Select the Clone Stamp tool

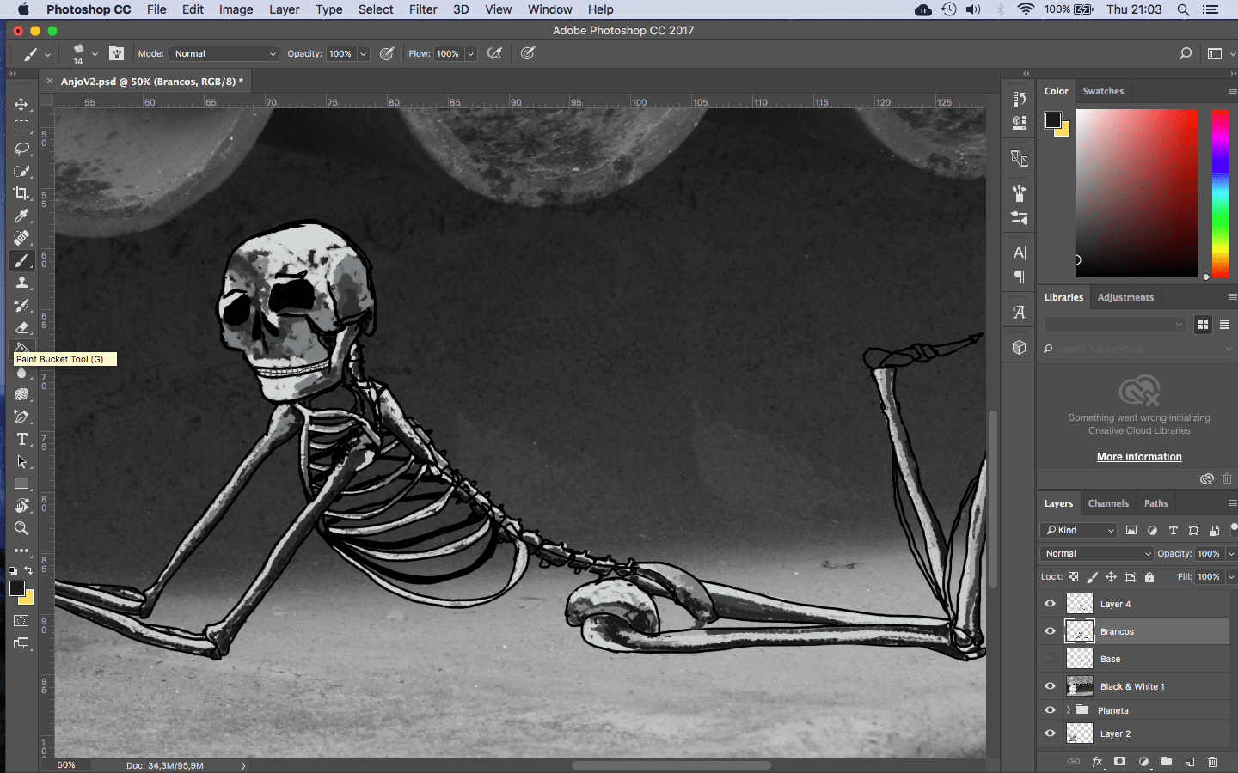[21, 283]
